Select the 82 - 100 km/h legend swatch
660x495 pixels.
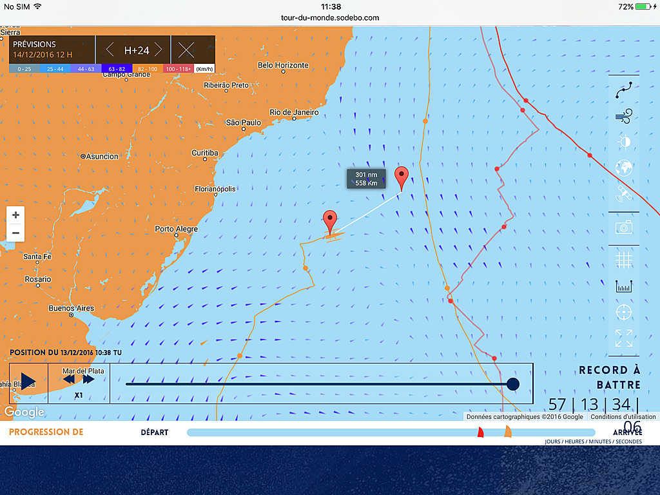(148, 69)
